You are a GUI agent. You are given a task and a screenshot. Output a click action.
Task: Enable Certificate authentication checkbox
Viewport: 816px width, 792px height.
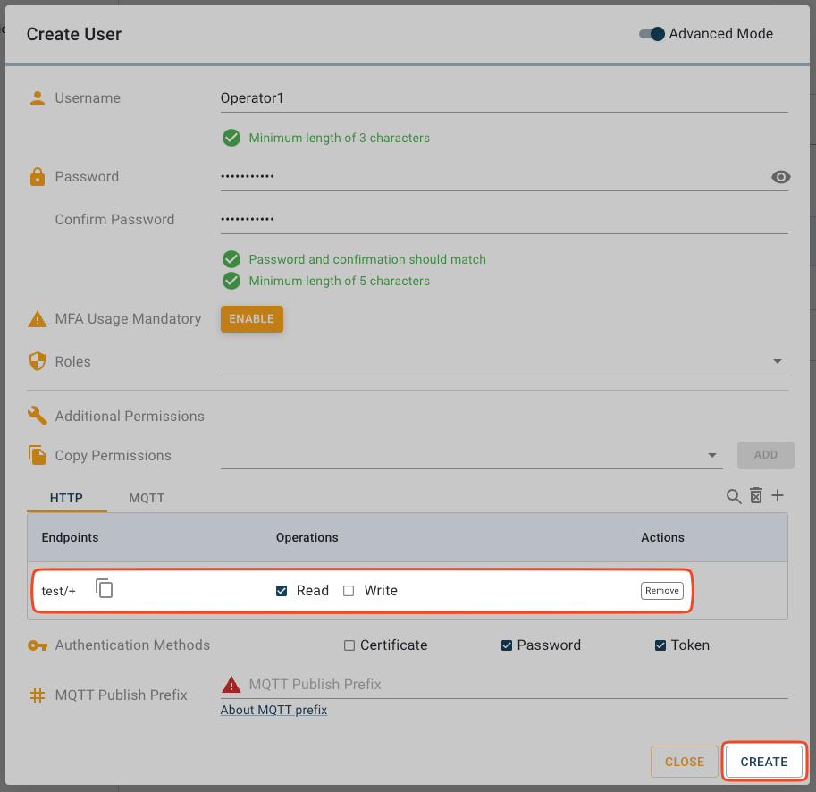tap(350, 645)
